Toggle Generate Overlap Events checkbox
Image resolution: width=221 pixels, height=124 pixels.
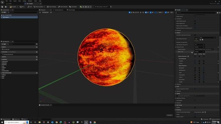pyautogui.click(x=195, y=42)
